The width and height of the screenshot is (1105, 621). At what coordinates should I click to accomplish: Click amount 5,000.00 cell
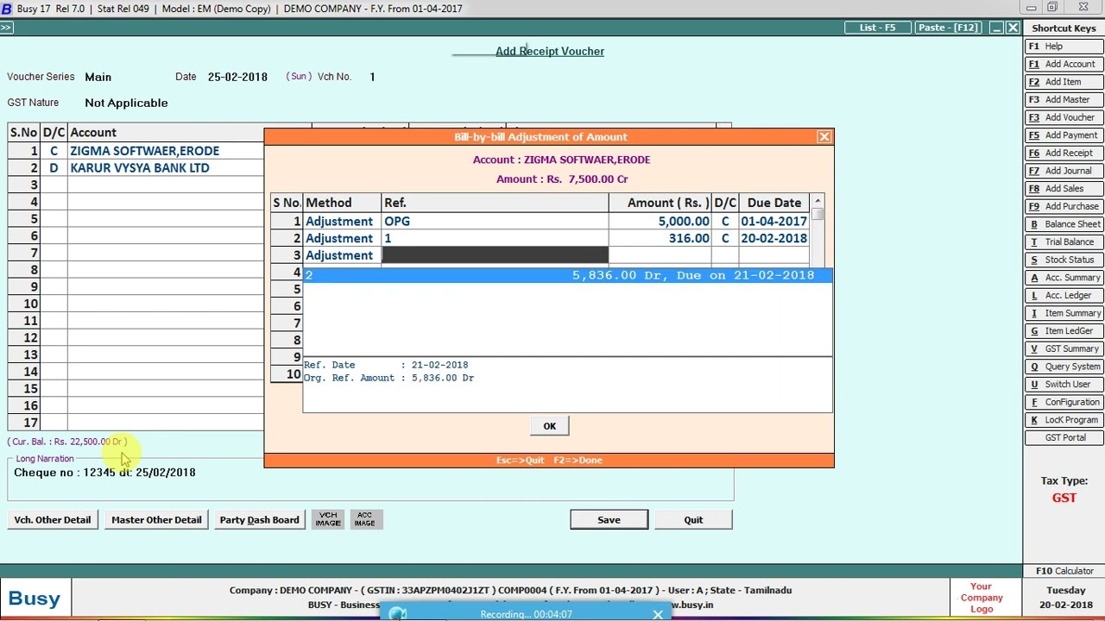click(660, 222)
